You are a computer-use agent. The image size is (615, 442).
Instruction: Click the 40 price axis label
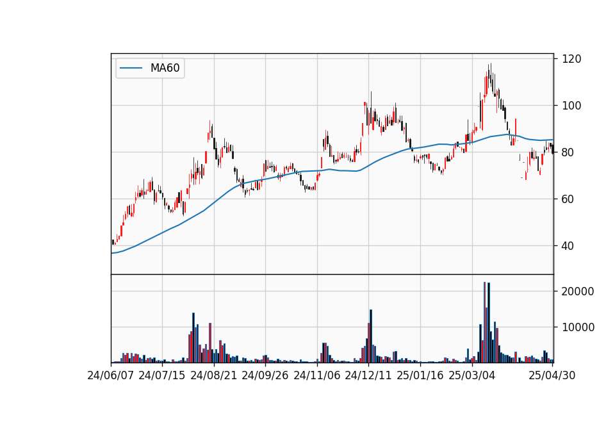[x=568, y=246]
